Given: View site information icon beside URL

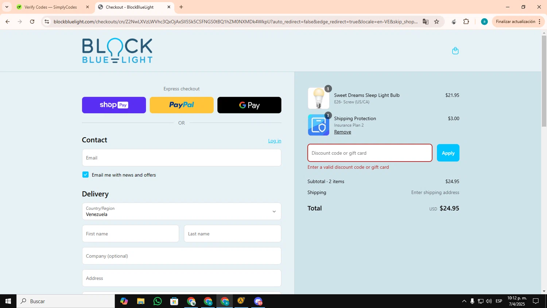Looking at the screenshot, I should point(47,22).
